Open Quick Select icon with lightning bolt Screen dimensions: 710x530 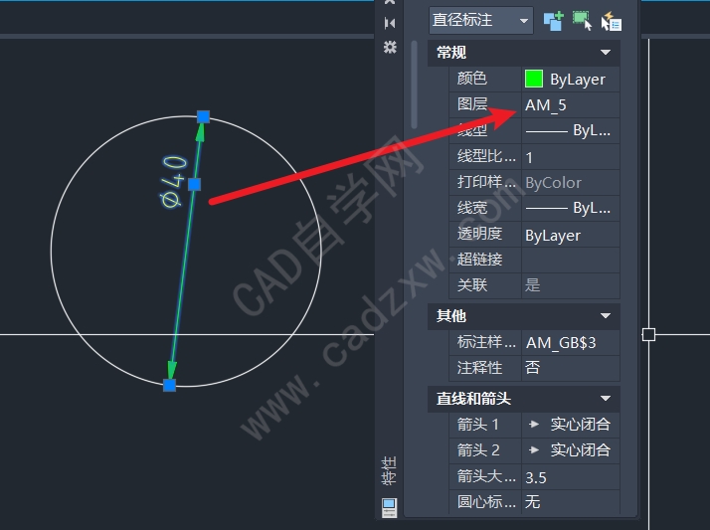point(612,21)
